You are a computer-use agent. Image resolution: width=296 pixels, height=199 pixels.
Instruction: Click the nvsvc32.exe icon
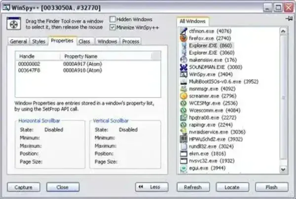[x=184, y=161]
